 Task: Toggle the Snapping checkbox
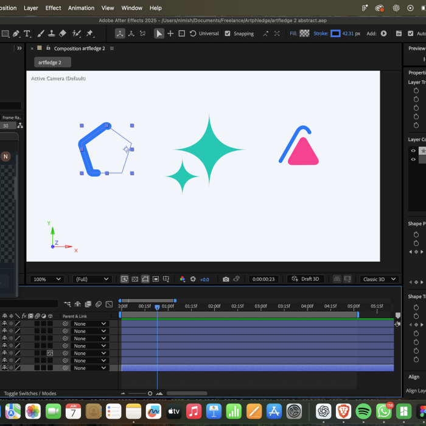click(228, 33)
